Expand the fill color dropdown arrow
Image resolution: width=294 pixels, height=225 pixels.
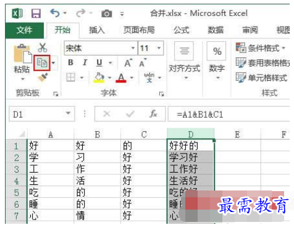(109, 78)
